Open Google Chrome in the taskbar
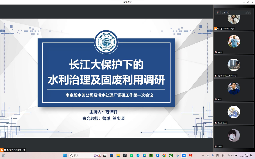The image size is (255, 159). click(x=164, y=156)
